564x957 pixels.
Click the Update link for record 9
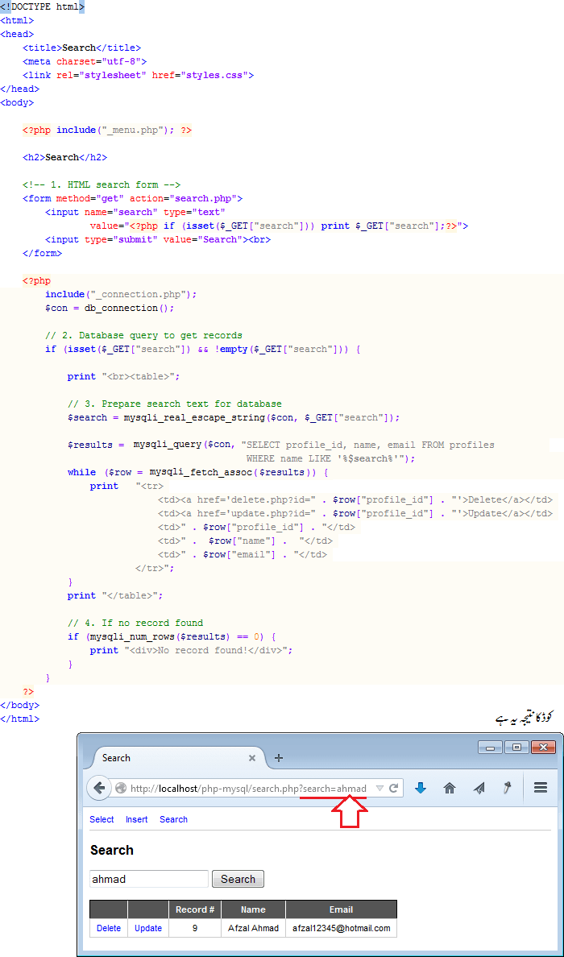pos(148,928)
